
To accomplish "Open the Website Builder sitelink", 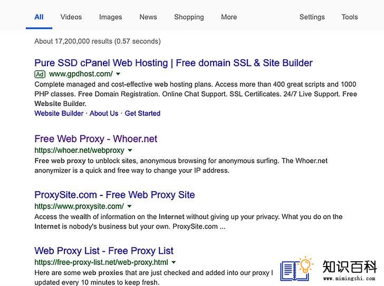I will pos(59,113).
